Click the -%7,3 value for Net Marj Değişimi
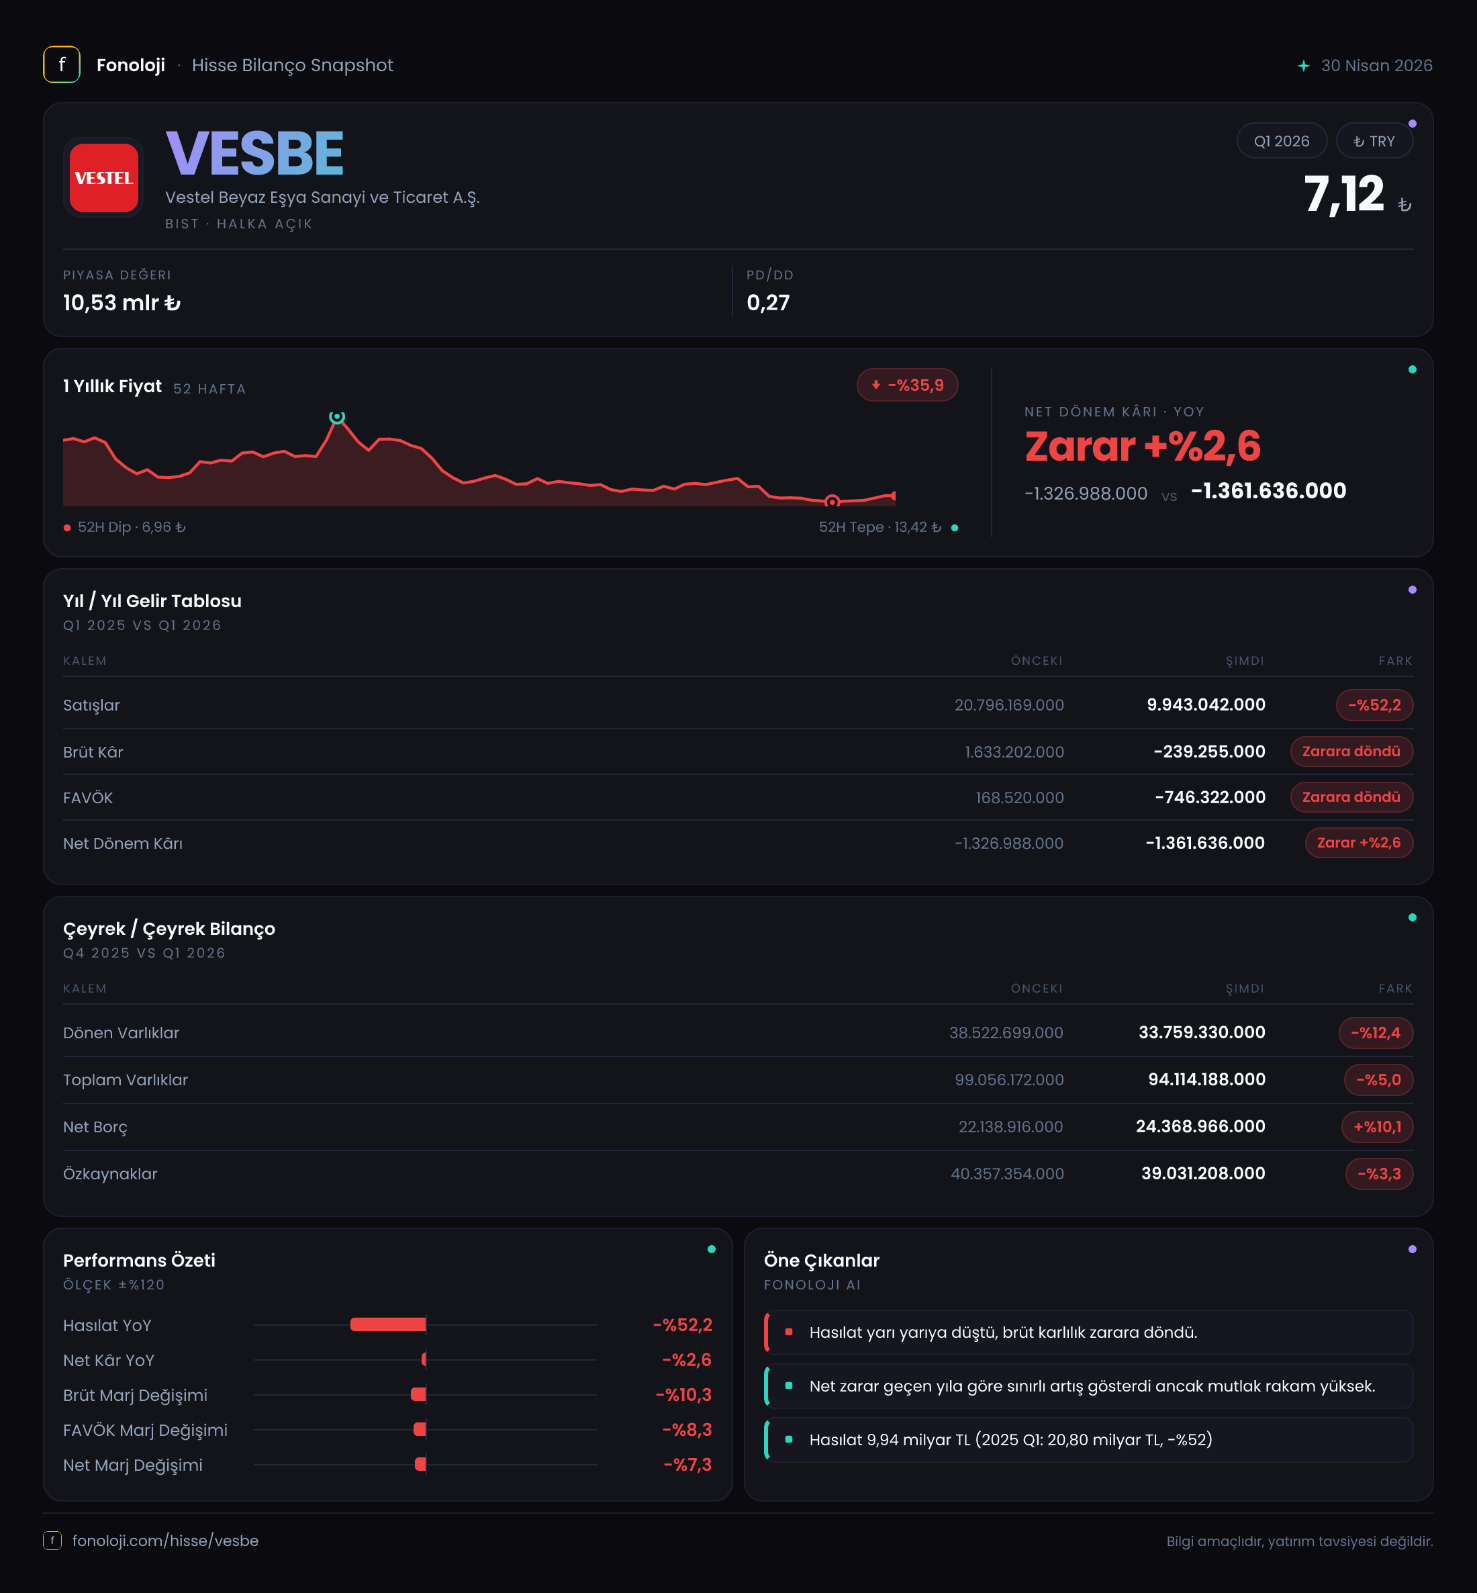Viewport: 1477px width, 1593px height. click(688, 1465)
